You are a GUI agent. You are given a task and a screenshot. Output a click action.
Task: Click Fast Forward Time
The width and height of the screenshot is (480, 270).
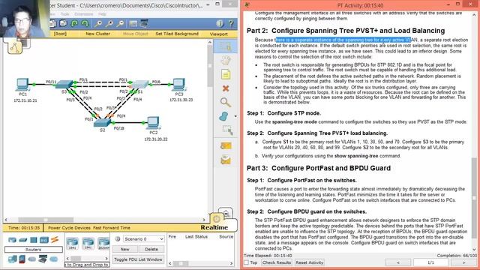click(x=112, y=228)
